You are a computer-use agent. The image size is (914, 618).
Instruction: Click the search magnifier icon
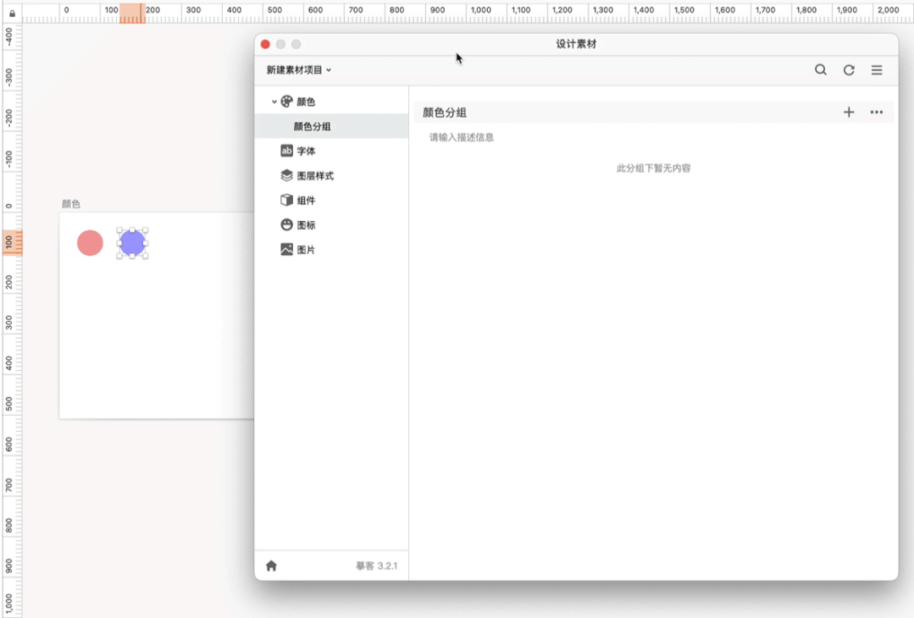[821, 70]
